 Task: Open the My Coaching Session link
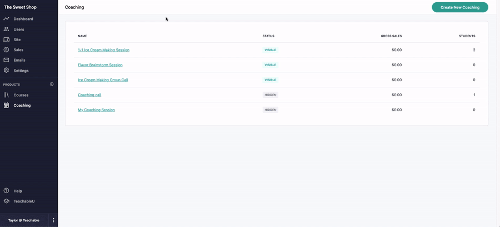pyautogui.click(x=96, y=110)
